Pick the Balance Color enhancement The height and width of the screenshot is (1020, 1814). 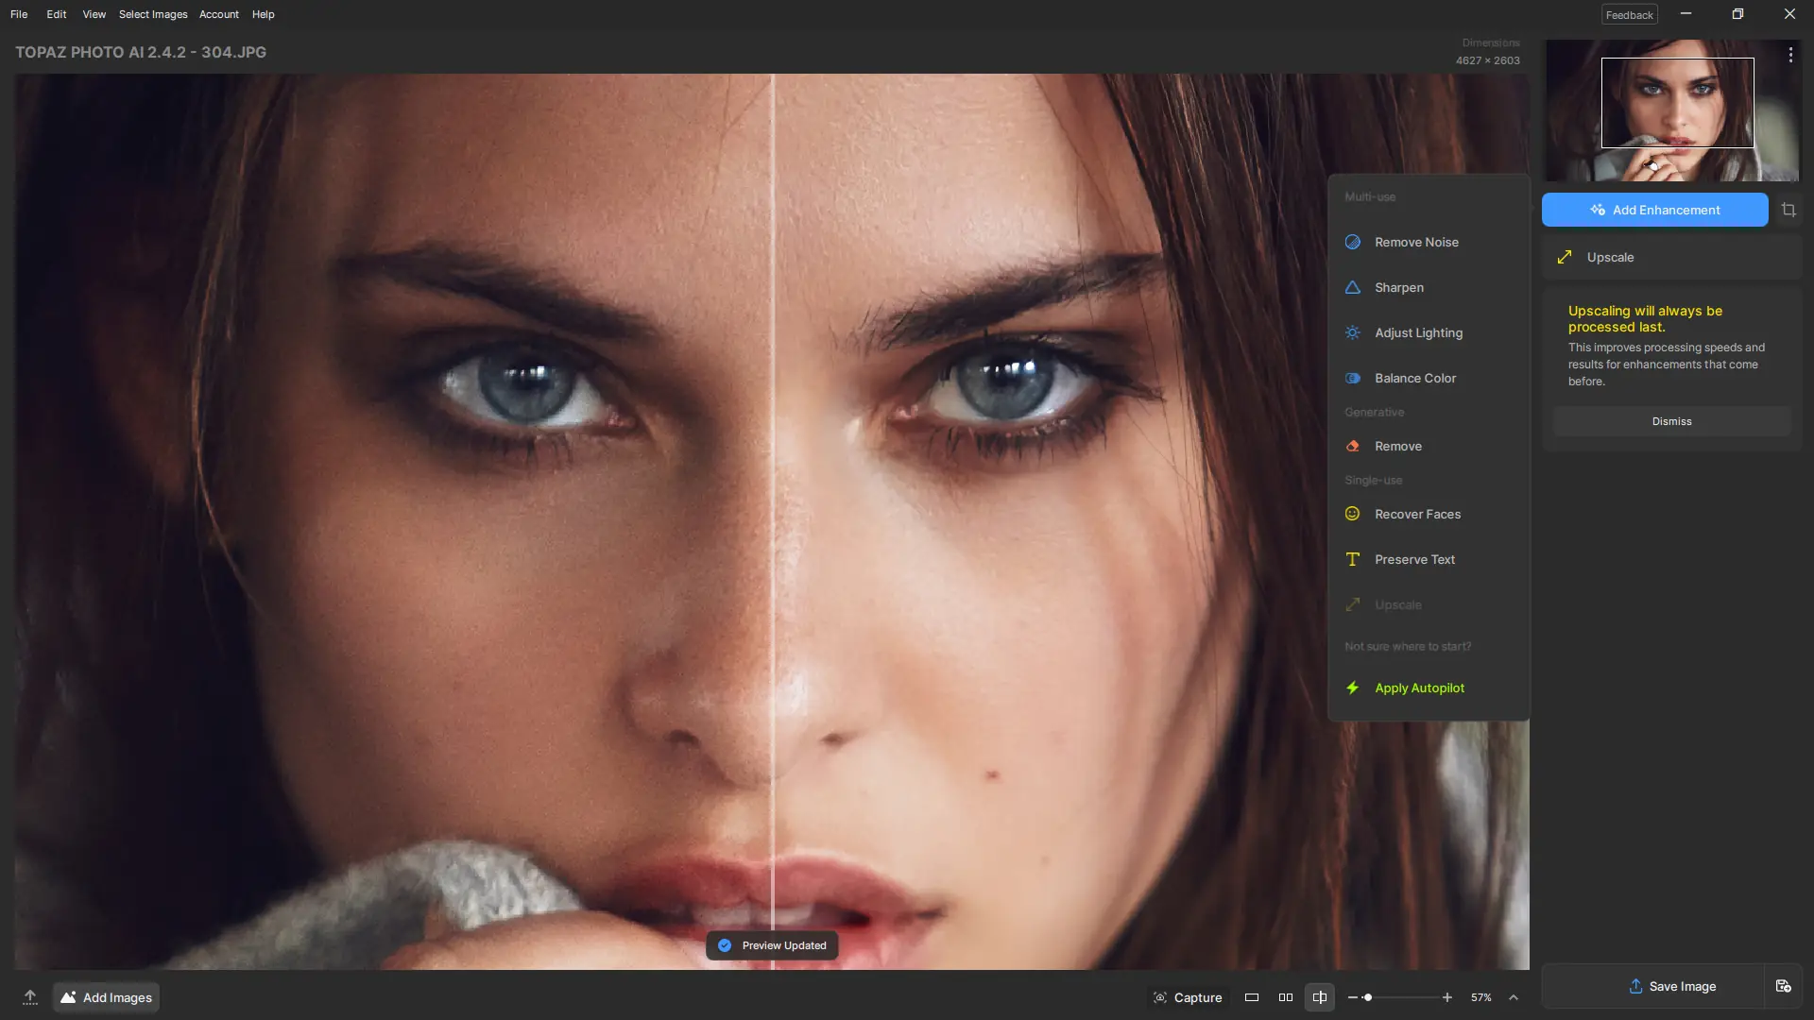pos(1414,378)
